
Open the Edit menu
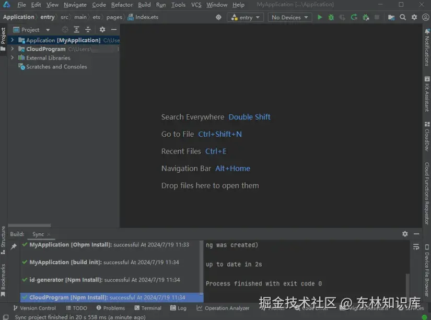point(36,5)
